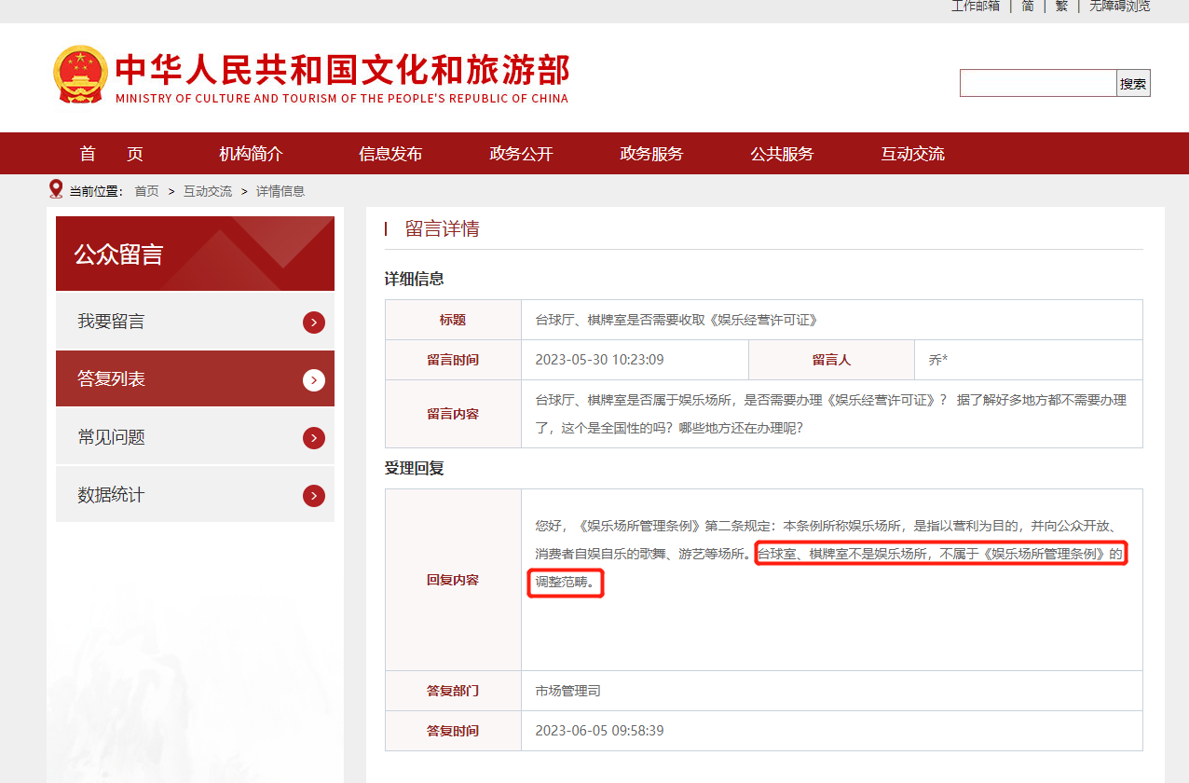The width and height of the screenshot is (1189, 783).
Task: Click the 公众留言 sidebar header
Action: coord(195,254)
